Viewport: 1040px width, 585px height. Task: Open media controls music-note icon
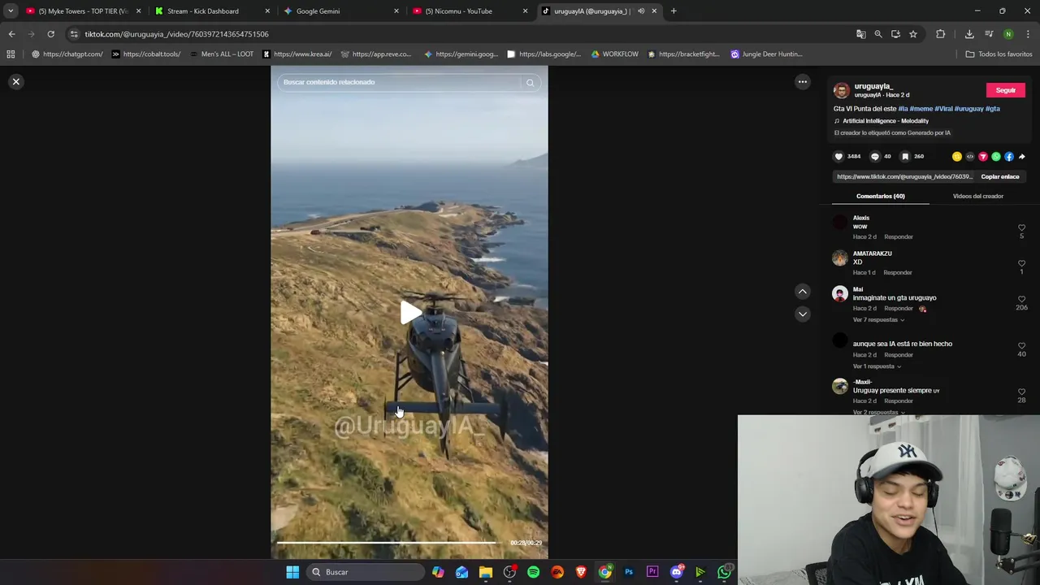(989, 34)
